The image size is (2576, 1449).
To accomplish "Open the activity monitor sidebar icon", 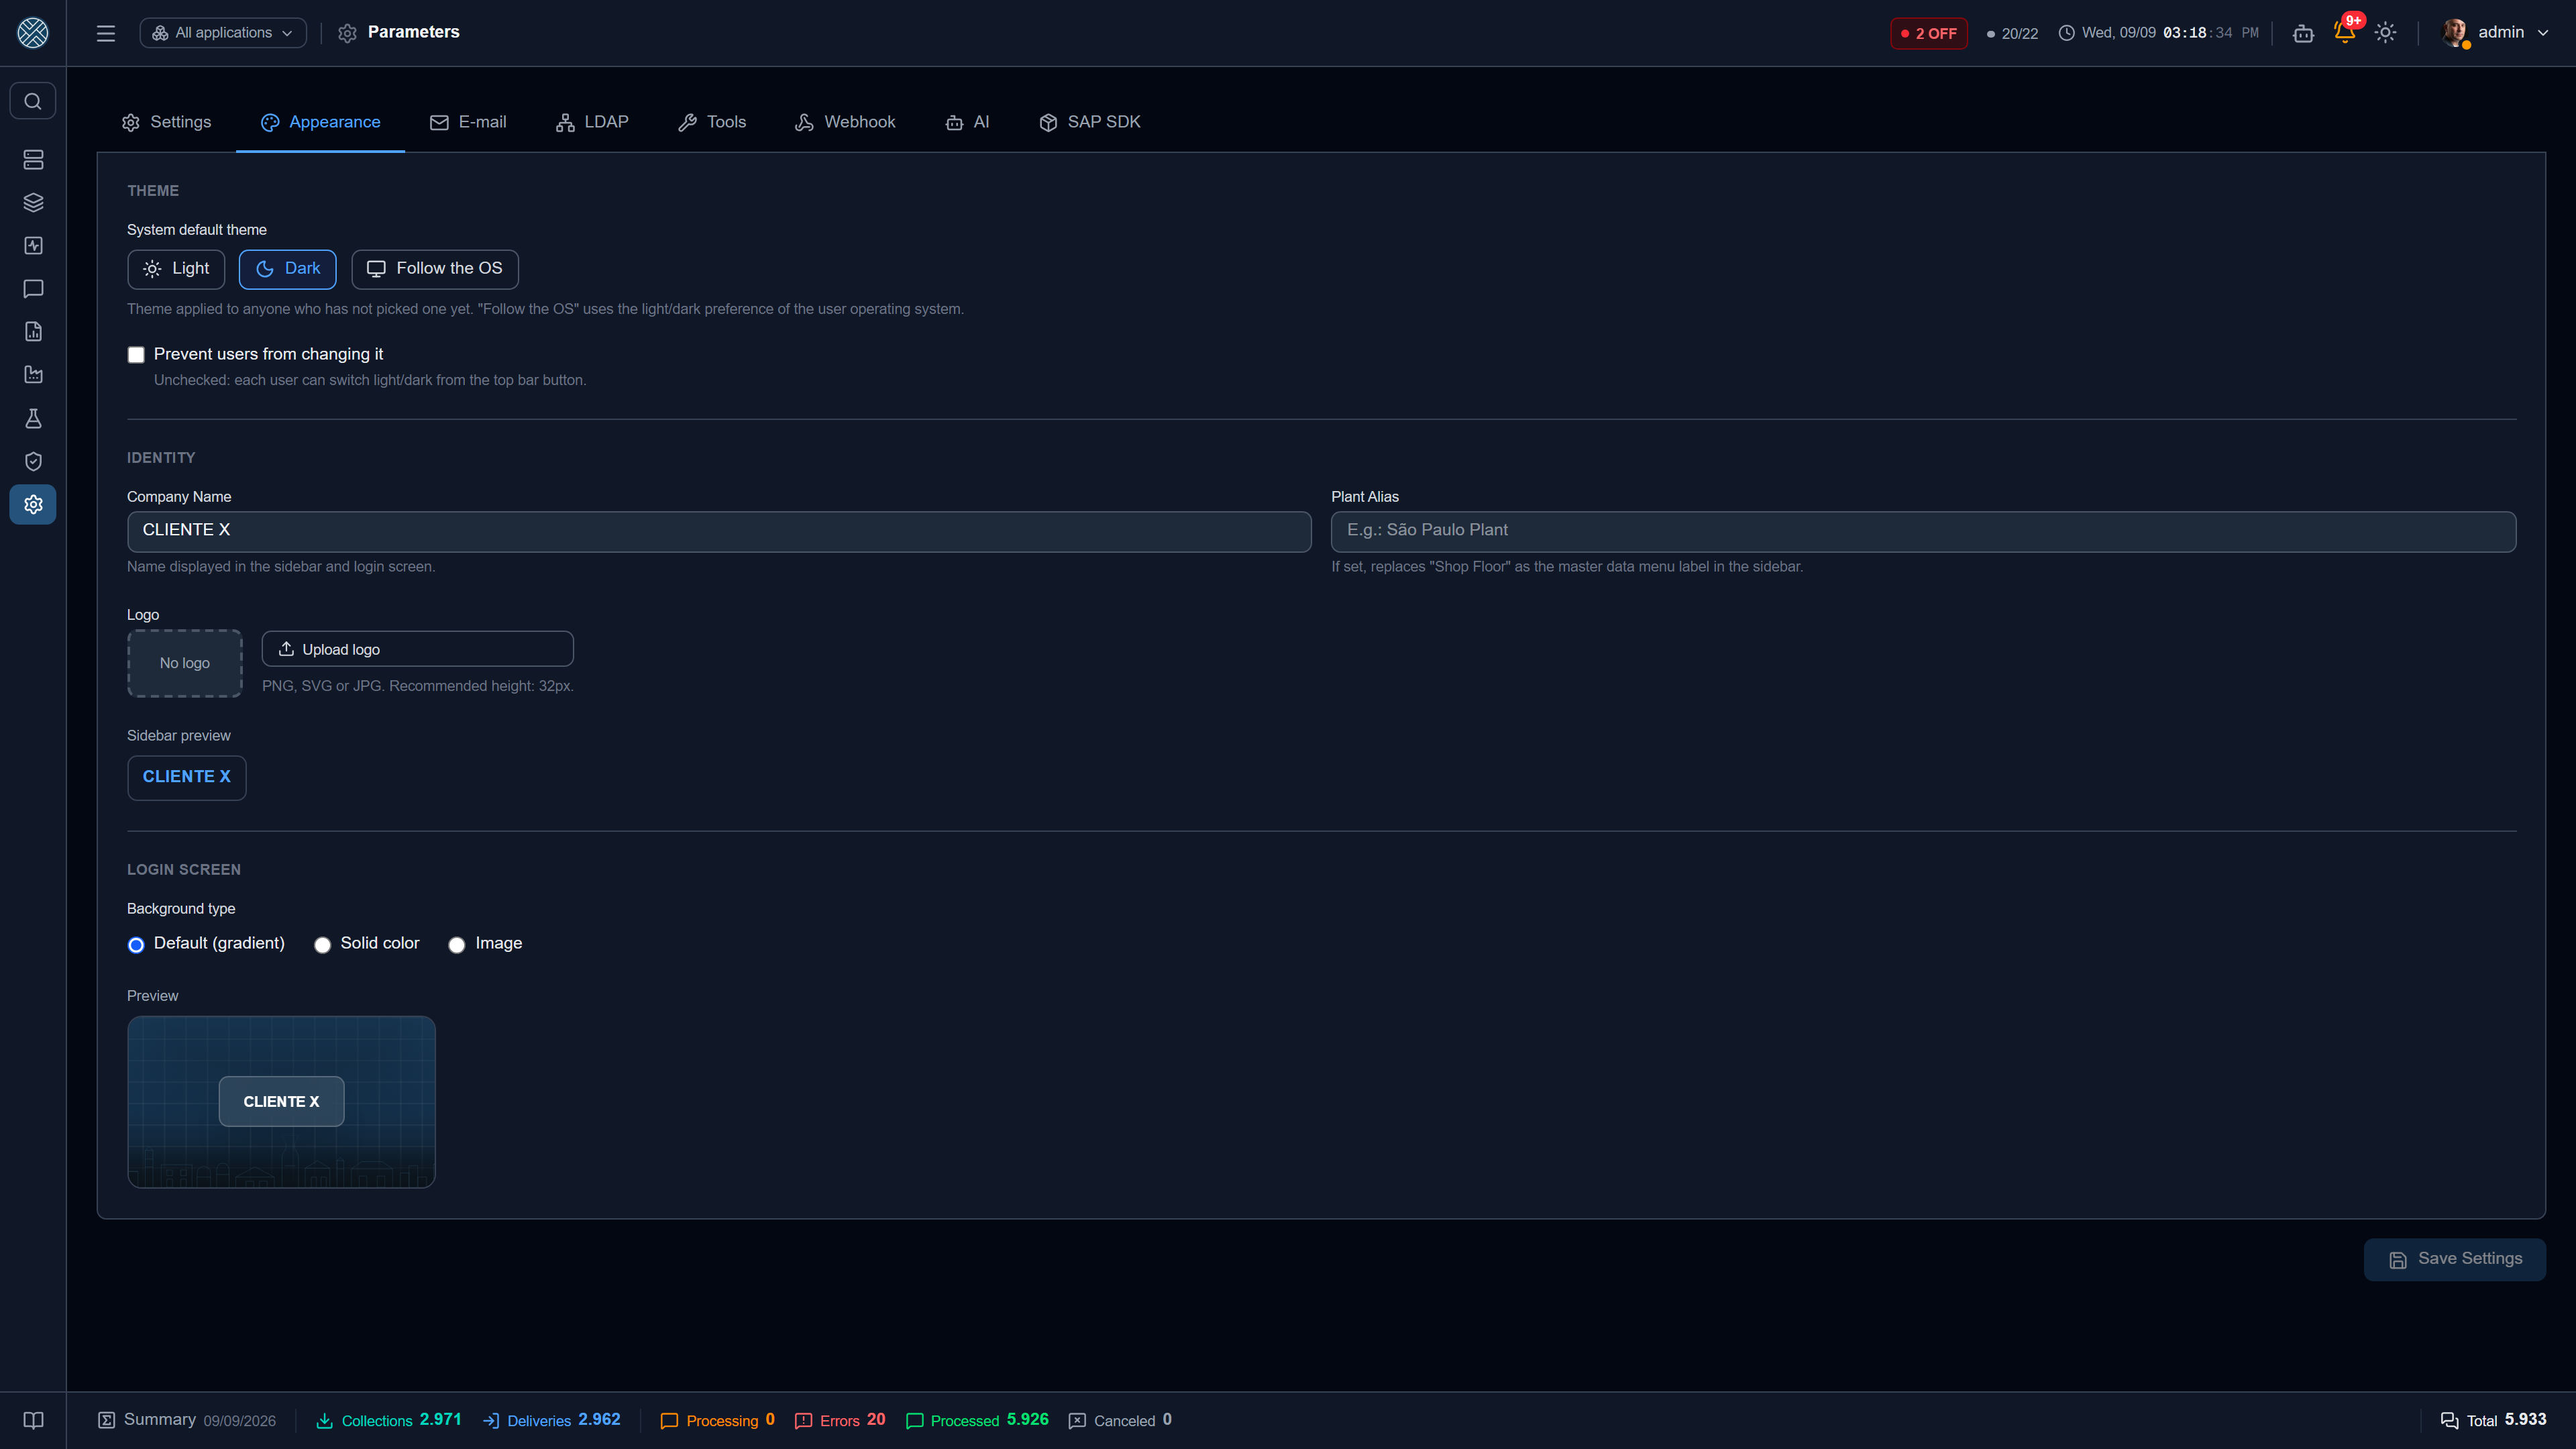I will [x=33, y=246].
